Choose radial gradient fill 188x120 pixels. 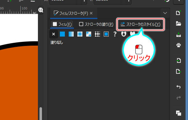point(80,34)
